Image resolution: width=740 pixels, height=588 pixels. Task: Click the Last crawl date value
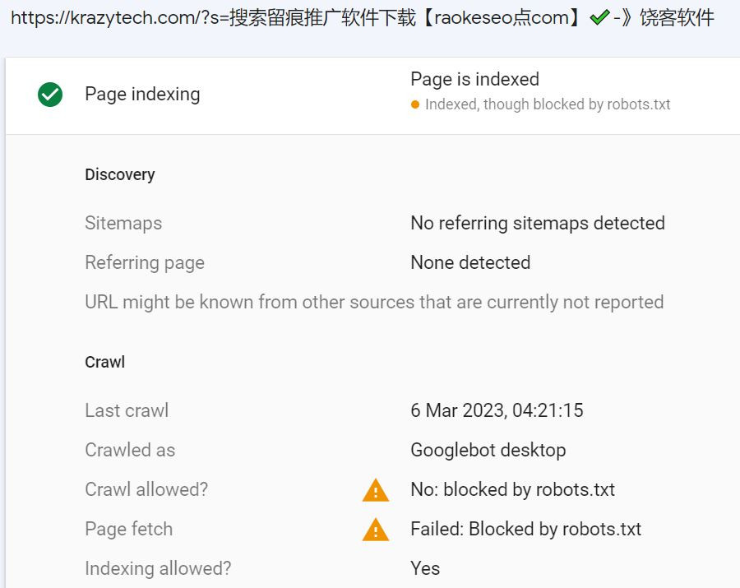497,410
